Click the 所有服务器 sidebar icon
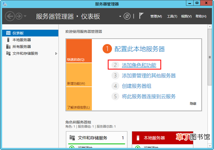 pos(8,47)
